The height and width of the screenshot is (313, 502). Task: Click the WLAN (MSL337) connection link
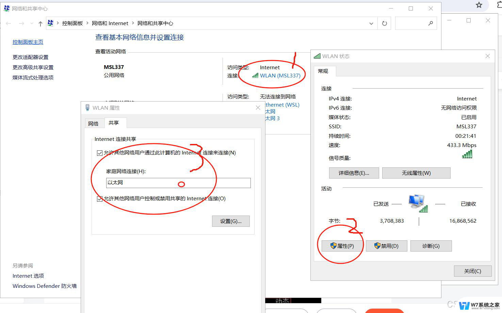(x=280, y=76)
